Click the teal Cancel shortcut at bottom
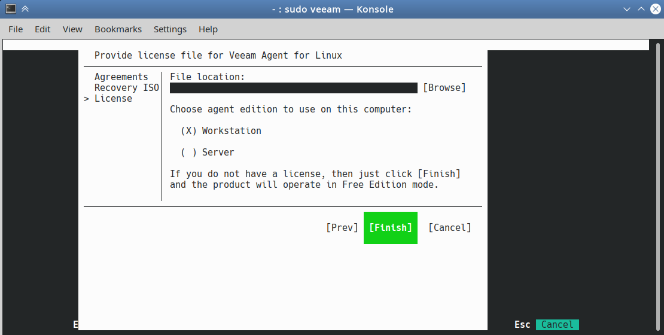Screen dimensions: 664x335 (558, 324)
